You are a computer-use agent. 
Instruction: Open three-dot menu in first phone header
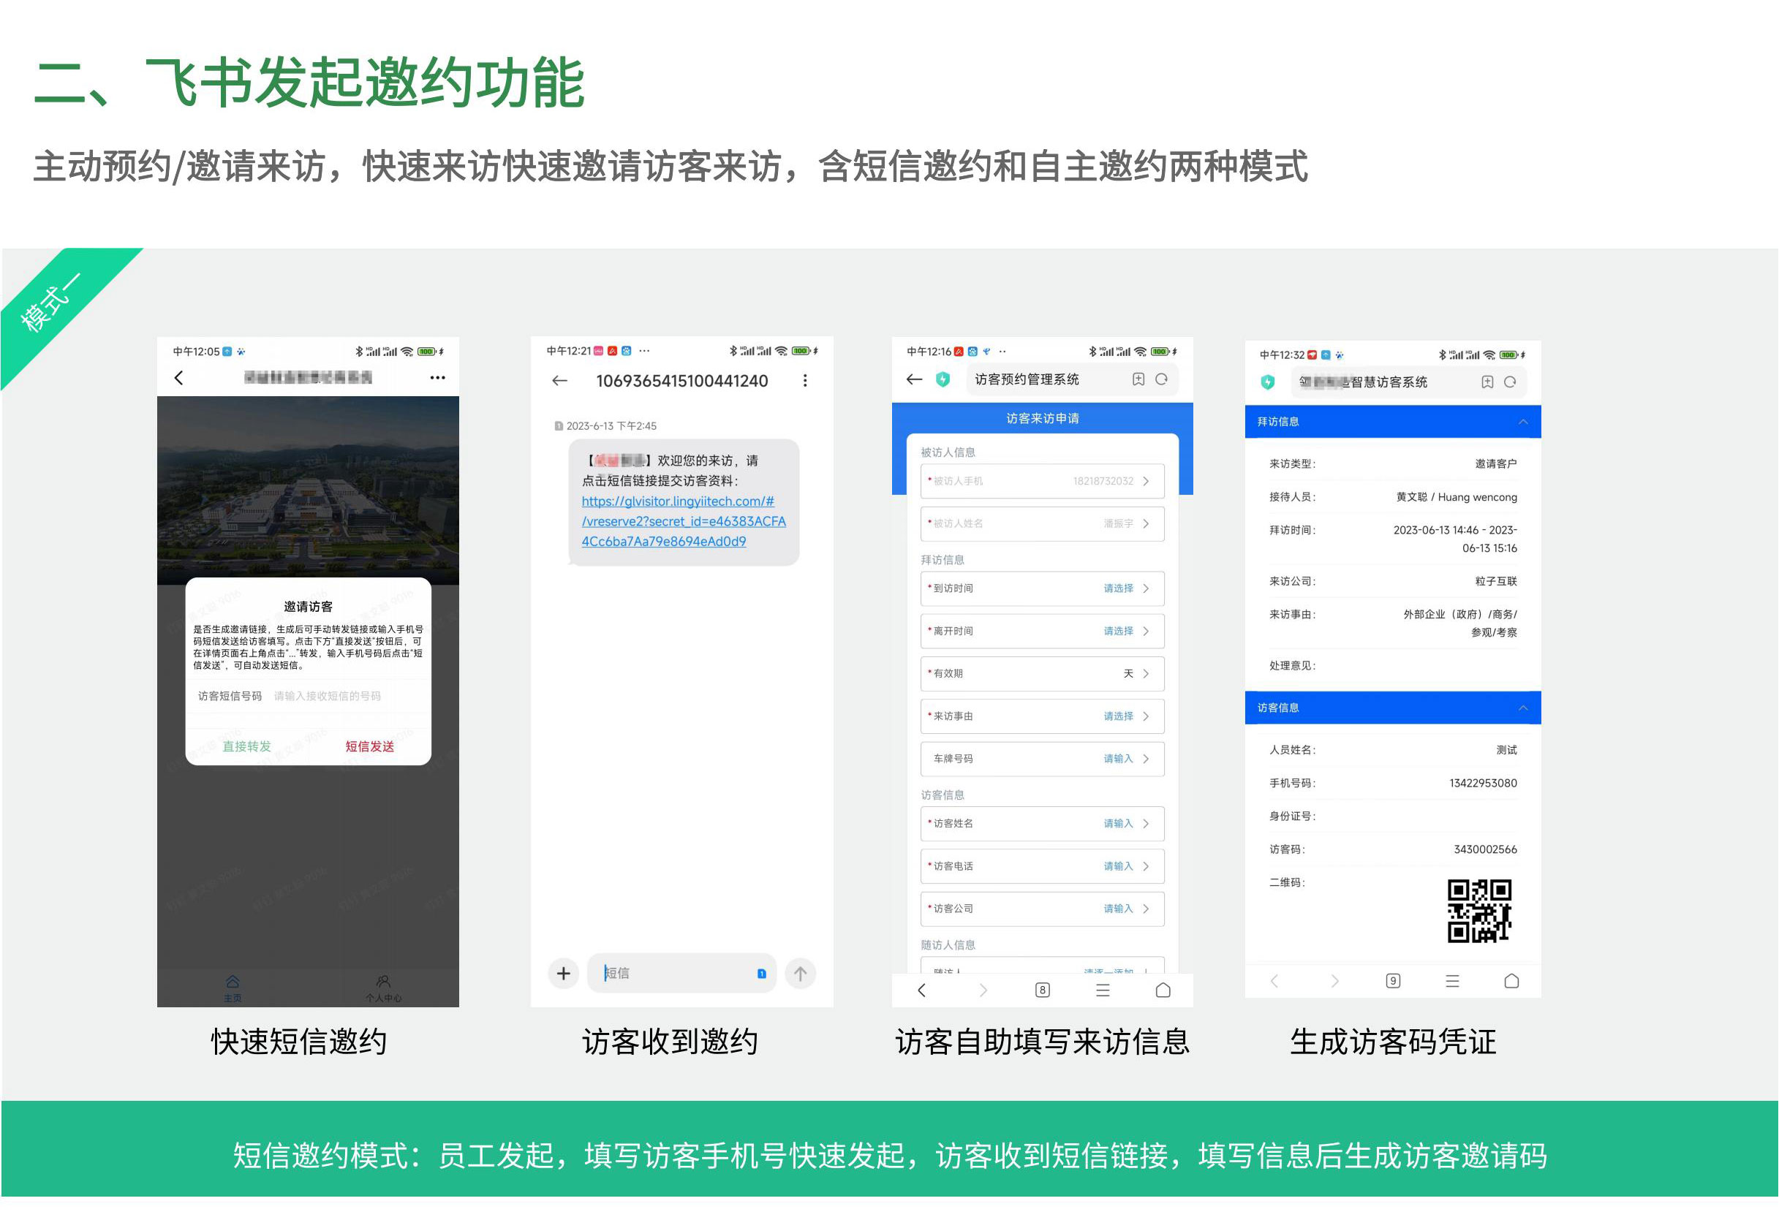point(437,377)
